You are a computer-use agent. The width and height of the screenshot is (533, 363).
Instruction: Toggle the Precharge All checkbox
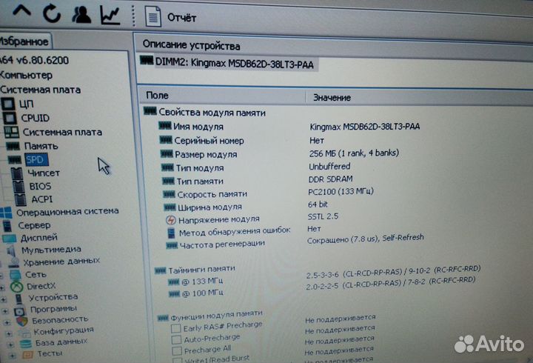coord(177,350)
